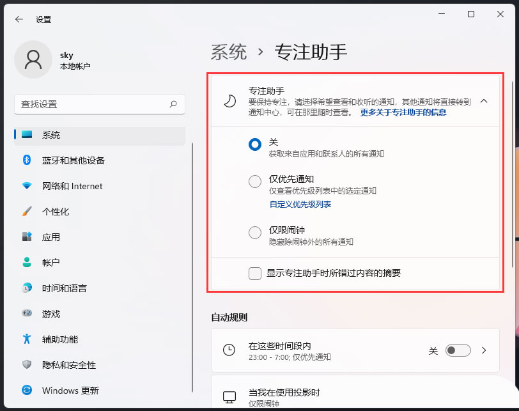Click the sky user avatar icon
The image size is (519, 411).
pyautogui.click(x=33, y=59)
